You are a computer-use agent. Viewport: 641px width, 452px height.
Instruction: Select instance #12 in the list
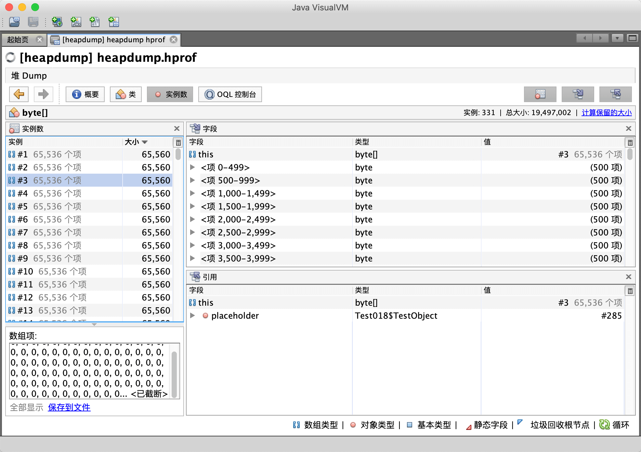[89, 297]
